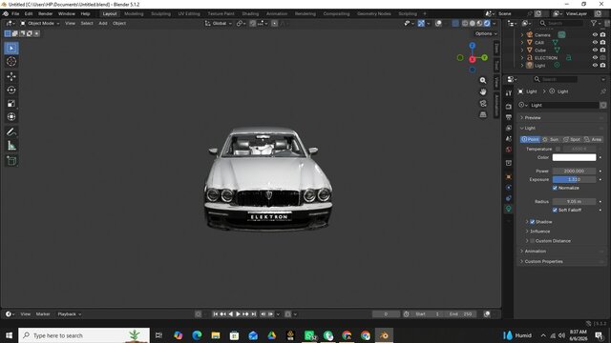Hide the Light object in the outliner

[x=595, y=66]
